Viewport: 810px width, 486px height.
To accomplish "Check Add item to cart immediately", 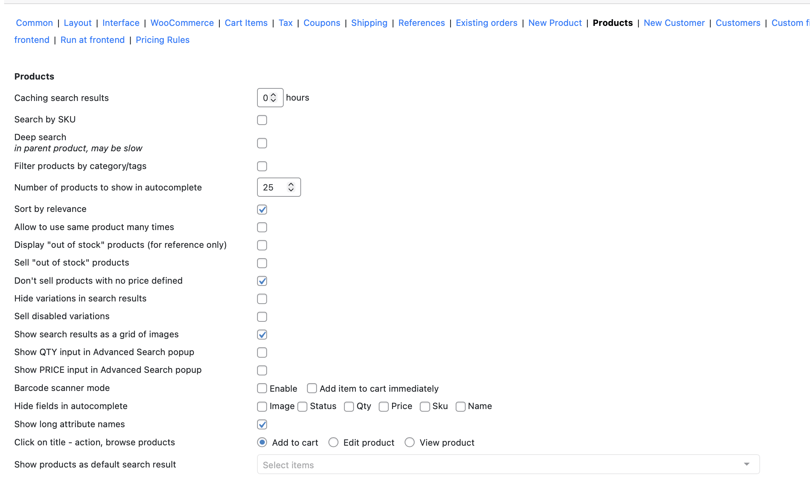I will pos(312,388).
